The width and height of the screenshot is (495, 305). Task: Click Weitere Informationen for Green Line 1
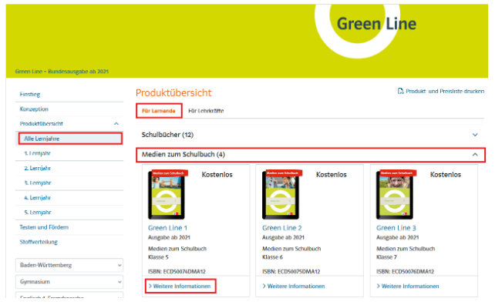point(180,286)
